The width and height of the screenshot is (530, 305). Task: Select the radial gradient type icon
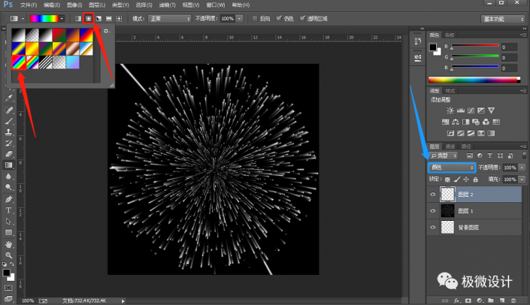pos(88,17)
